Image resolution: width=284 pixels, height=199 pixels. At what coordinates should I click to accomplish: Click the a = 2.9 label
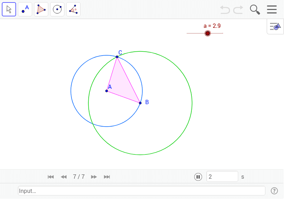coord(212,26)
